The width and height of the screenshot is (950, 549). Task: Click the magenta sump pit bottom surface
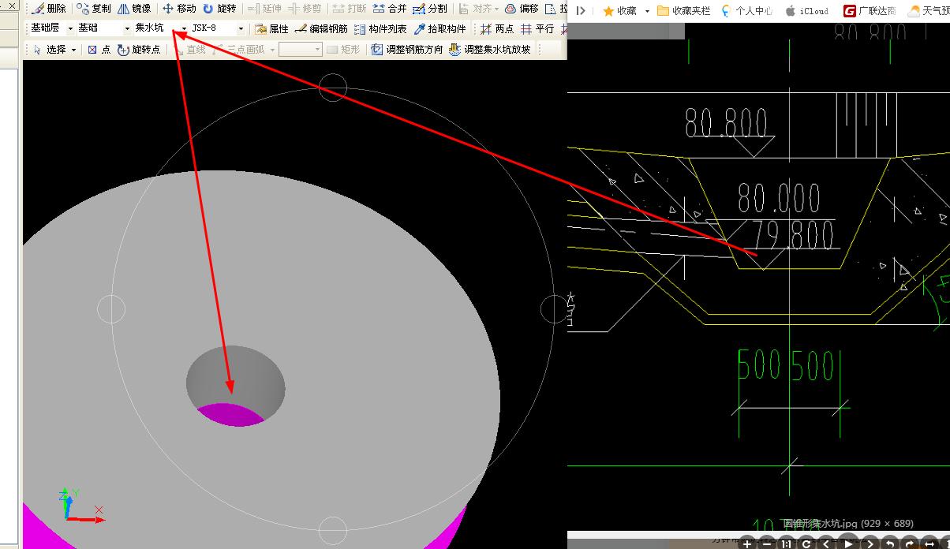click(230, 414)
